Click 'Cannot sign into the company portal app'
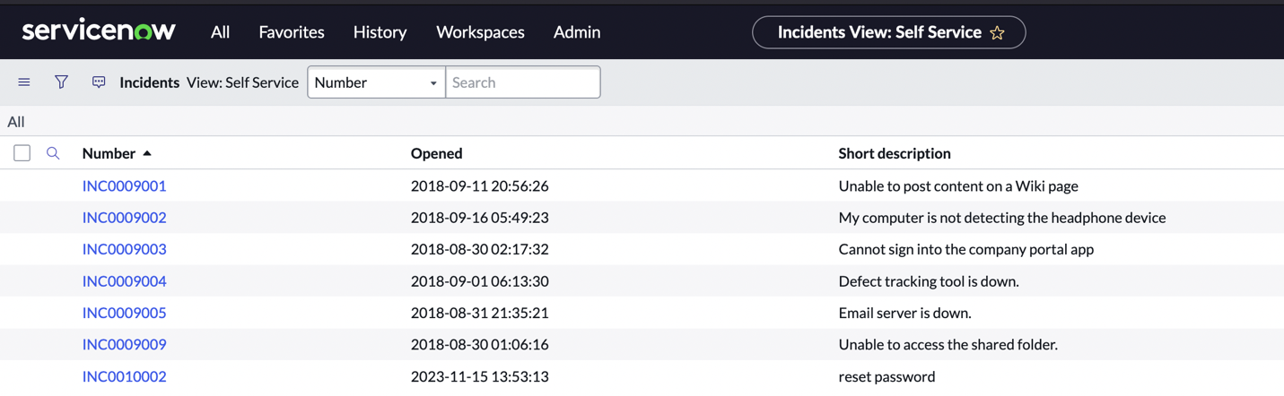The image size is (1284, 396). pos(966,249)
